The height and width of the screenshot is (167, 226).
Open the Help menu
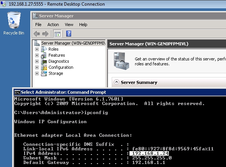tap(83, 25)
